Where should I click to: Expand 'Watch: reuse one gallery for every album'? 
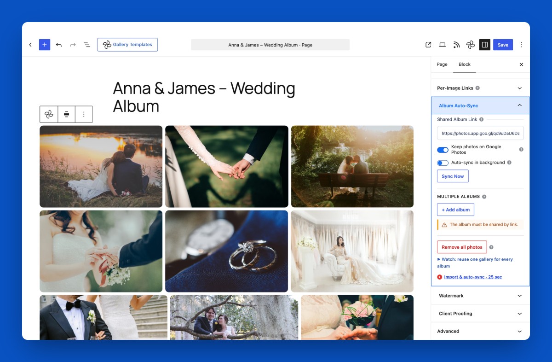click(x=475, y=263)
